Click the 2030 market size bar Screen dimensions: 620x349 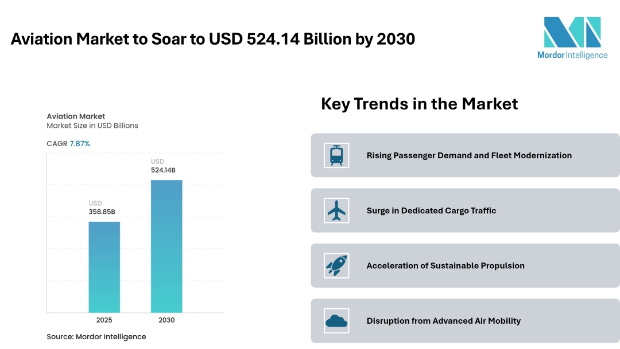tap(166, 246)
